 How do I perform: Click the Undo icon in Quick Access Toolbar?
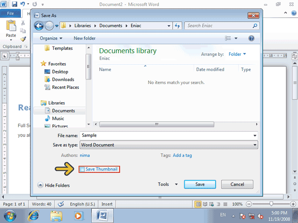(x=23, y=4)
